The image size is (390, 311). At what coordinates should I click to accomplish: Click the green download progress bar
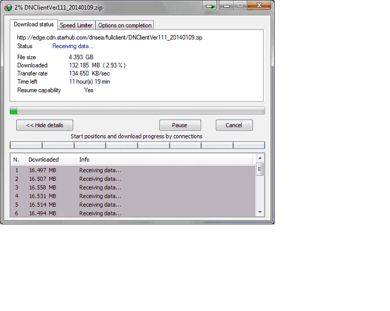137,110
